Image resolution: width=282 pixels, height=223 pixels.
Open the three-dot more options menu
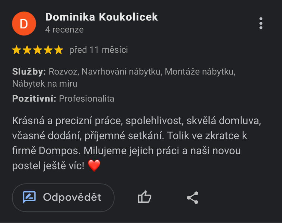(x=261, y=23)
